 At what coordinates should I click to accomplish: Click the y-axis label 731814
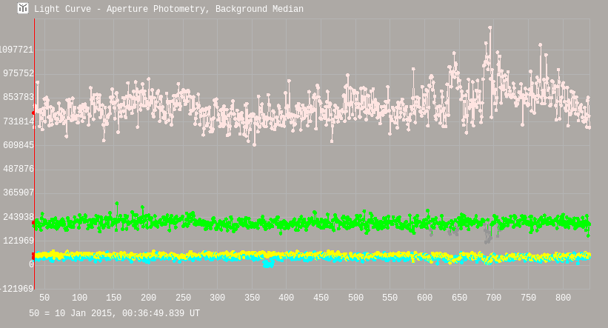click(19, 121)
